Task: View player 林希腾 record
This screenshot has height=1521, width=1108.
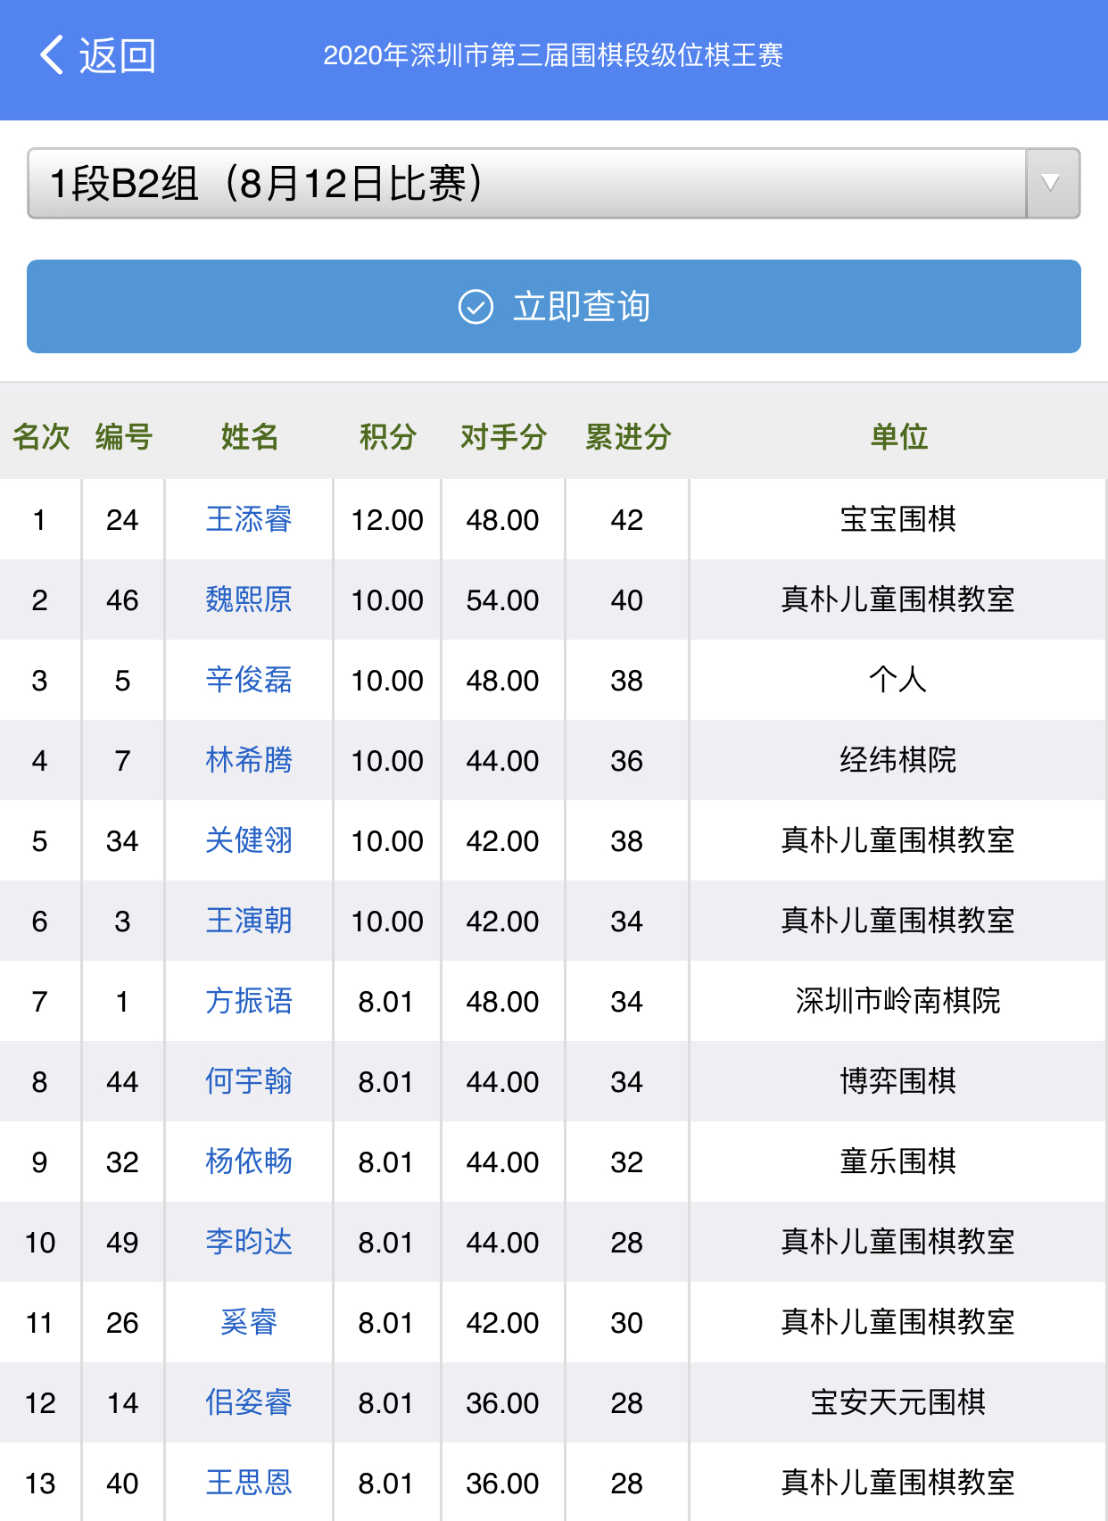Action: [249, 760]
